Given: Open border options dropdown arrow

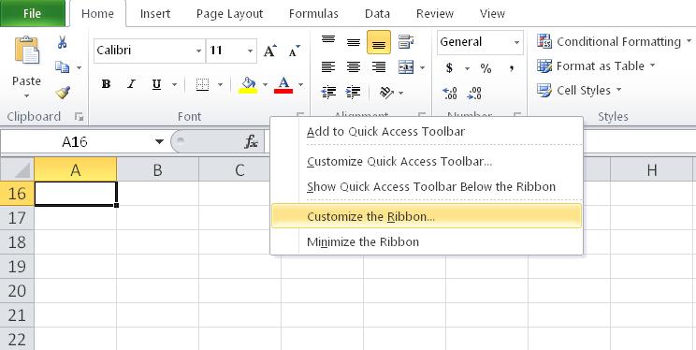Looking at the screenshot, I should 220,84.
